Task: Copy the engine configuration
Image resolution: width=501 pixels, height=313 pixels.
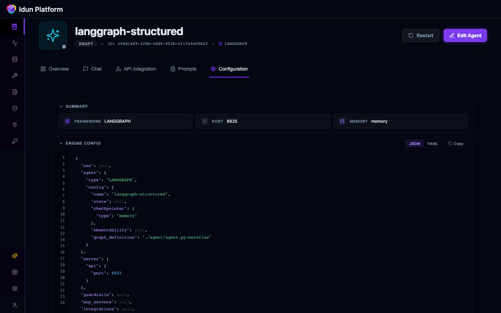Action: [455, 144]
